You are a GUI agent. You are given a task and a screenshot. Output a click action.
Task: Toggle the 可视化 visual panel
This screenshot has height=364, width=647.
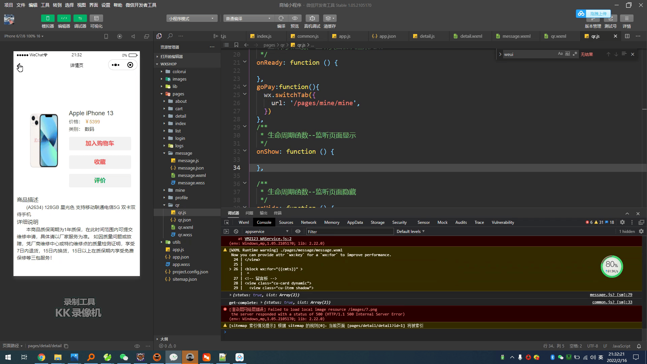point(96,18)
